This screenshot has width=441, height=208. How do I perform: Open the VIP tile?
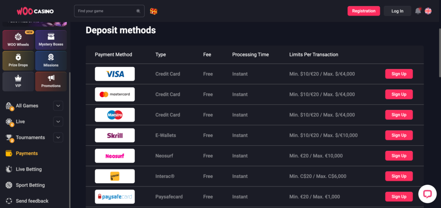pyautogui.click(x=18, y=81)
